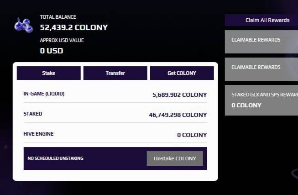Image resolution: width=298 pixels, height=195 pixels.
Task: Click the 5,689.902 COLONY liquid amount
Action: point(180,95)
